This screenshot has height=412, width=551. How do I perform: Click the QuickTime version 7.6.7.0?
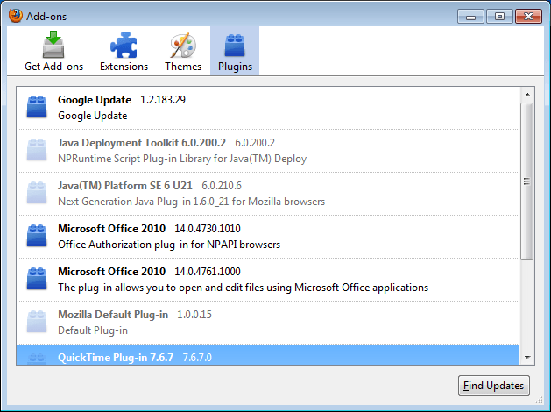(197, 358)
